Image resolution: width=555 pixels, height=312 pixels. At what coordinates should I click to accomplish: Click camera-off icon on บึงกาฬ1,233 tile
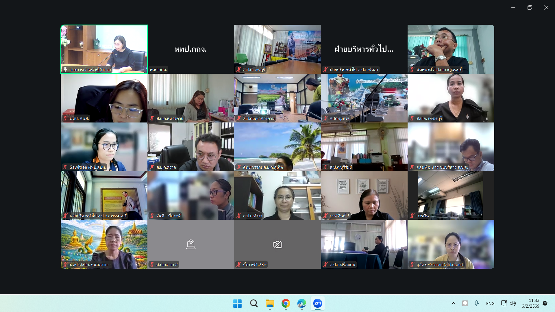(x=277, y=245)
